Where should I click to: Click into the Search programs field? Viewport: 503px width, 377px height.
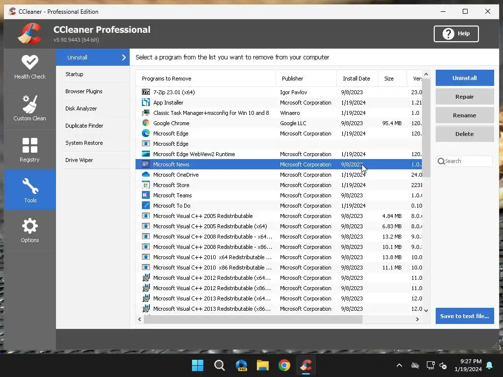tap(464, 161)
